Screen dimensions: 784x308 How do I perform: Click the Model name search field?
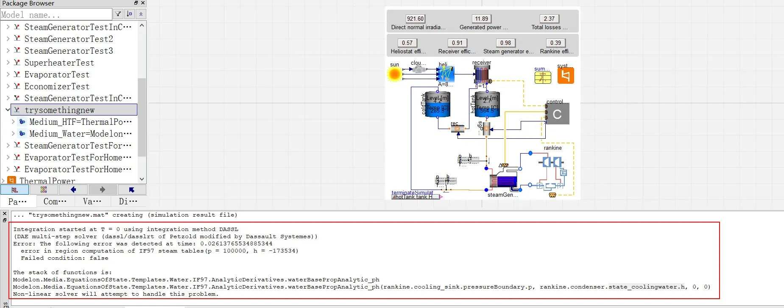coord(56,14)
